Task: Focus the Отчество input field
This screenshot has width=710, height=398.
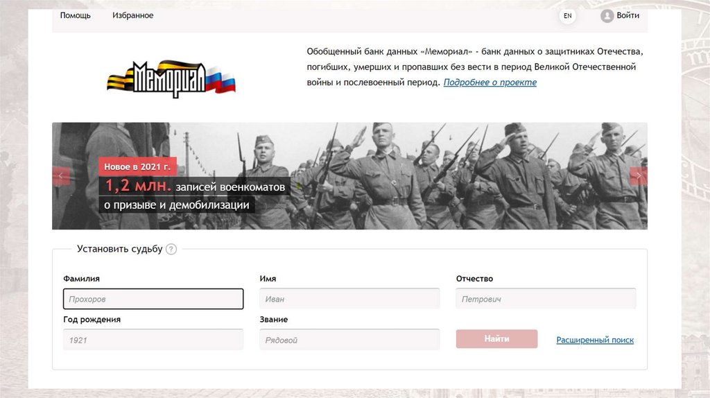Action: [x=546, y=299]
